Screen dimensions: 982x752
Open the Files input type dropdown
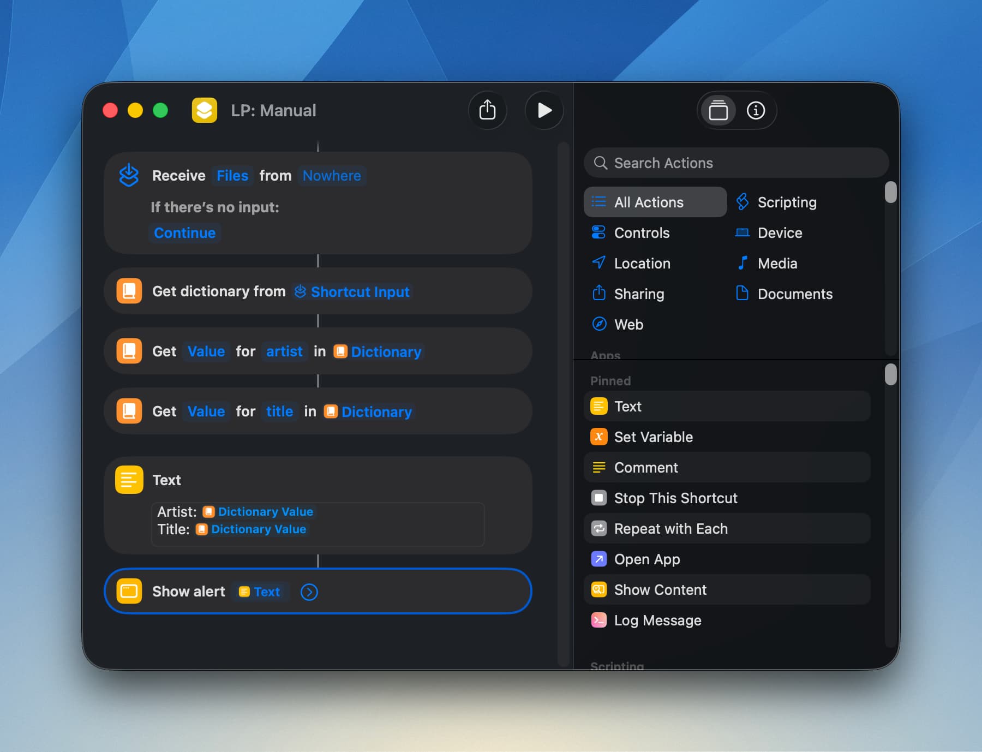coord(232,176)
